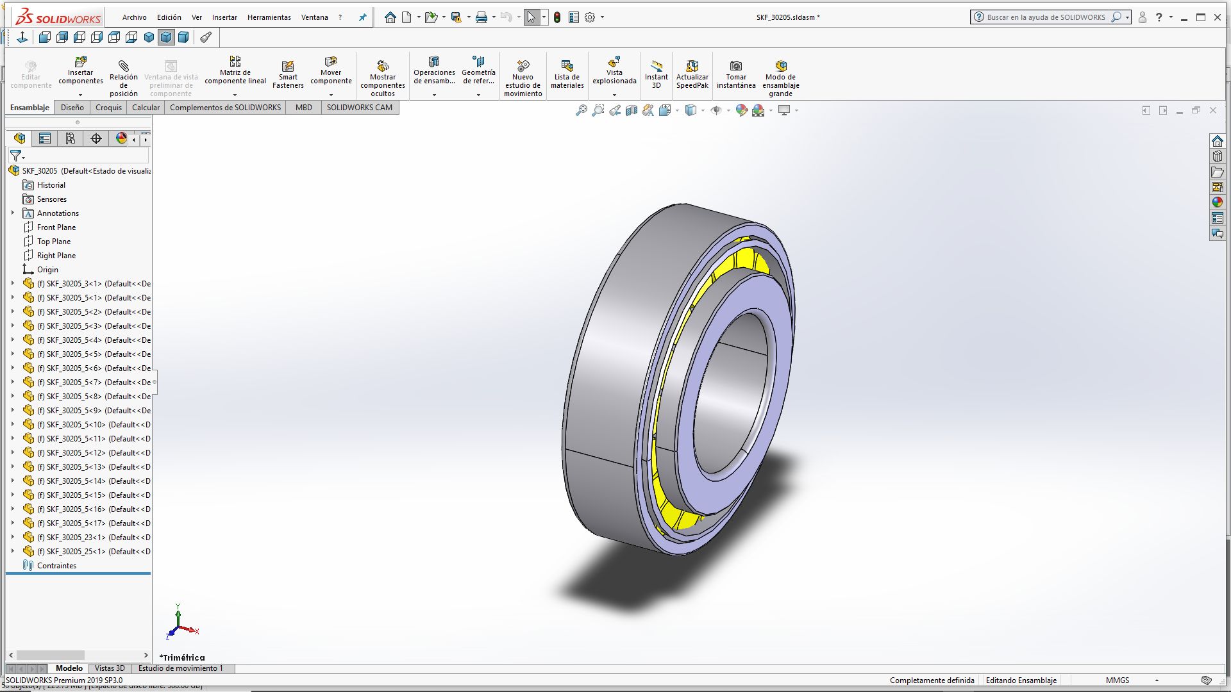Open the ConfigurationManager tab icon
Viewport: 1231px width, 692px height.
pyautogui.click(x=71, y=138)
